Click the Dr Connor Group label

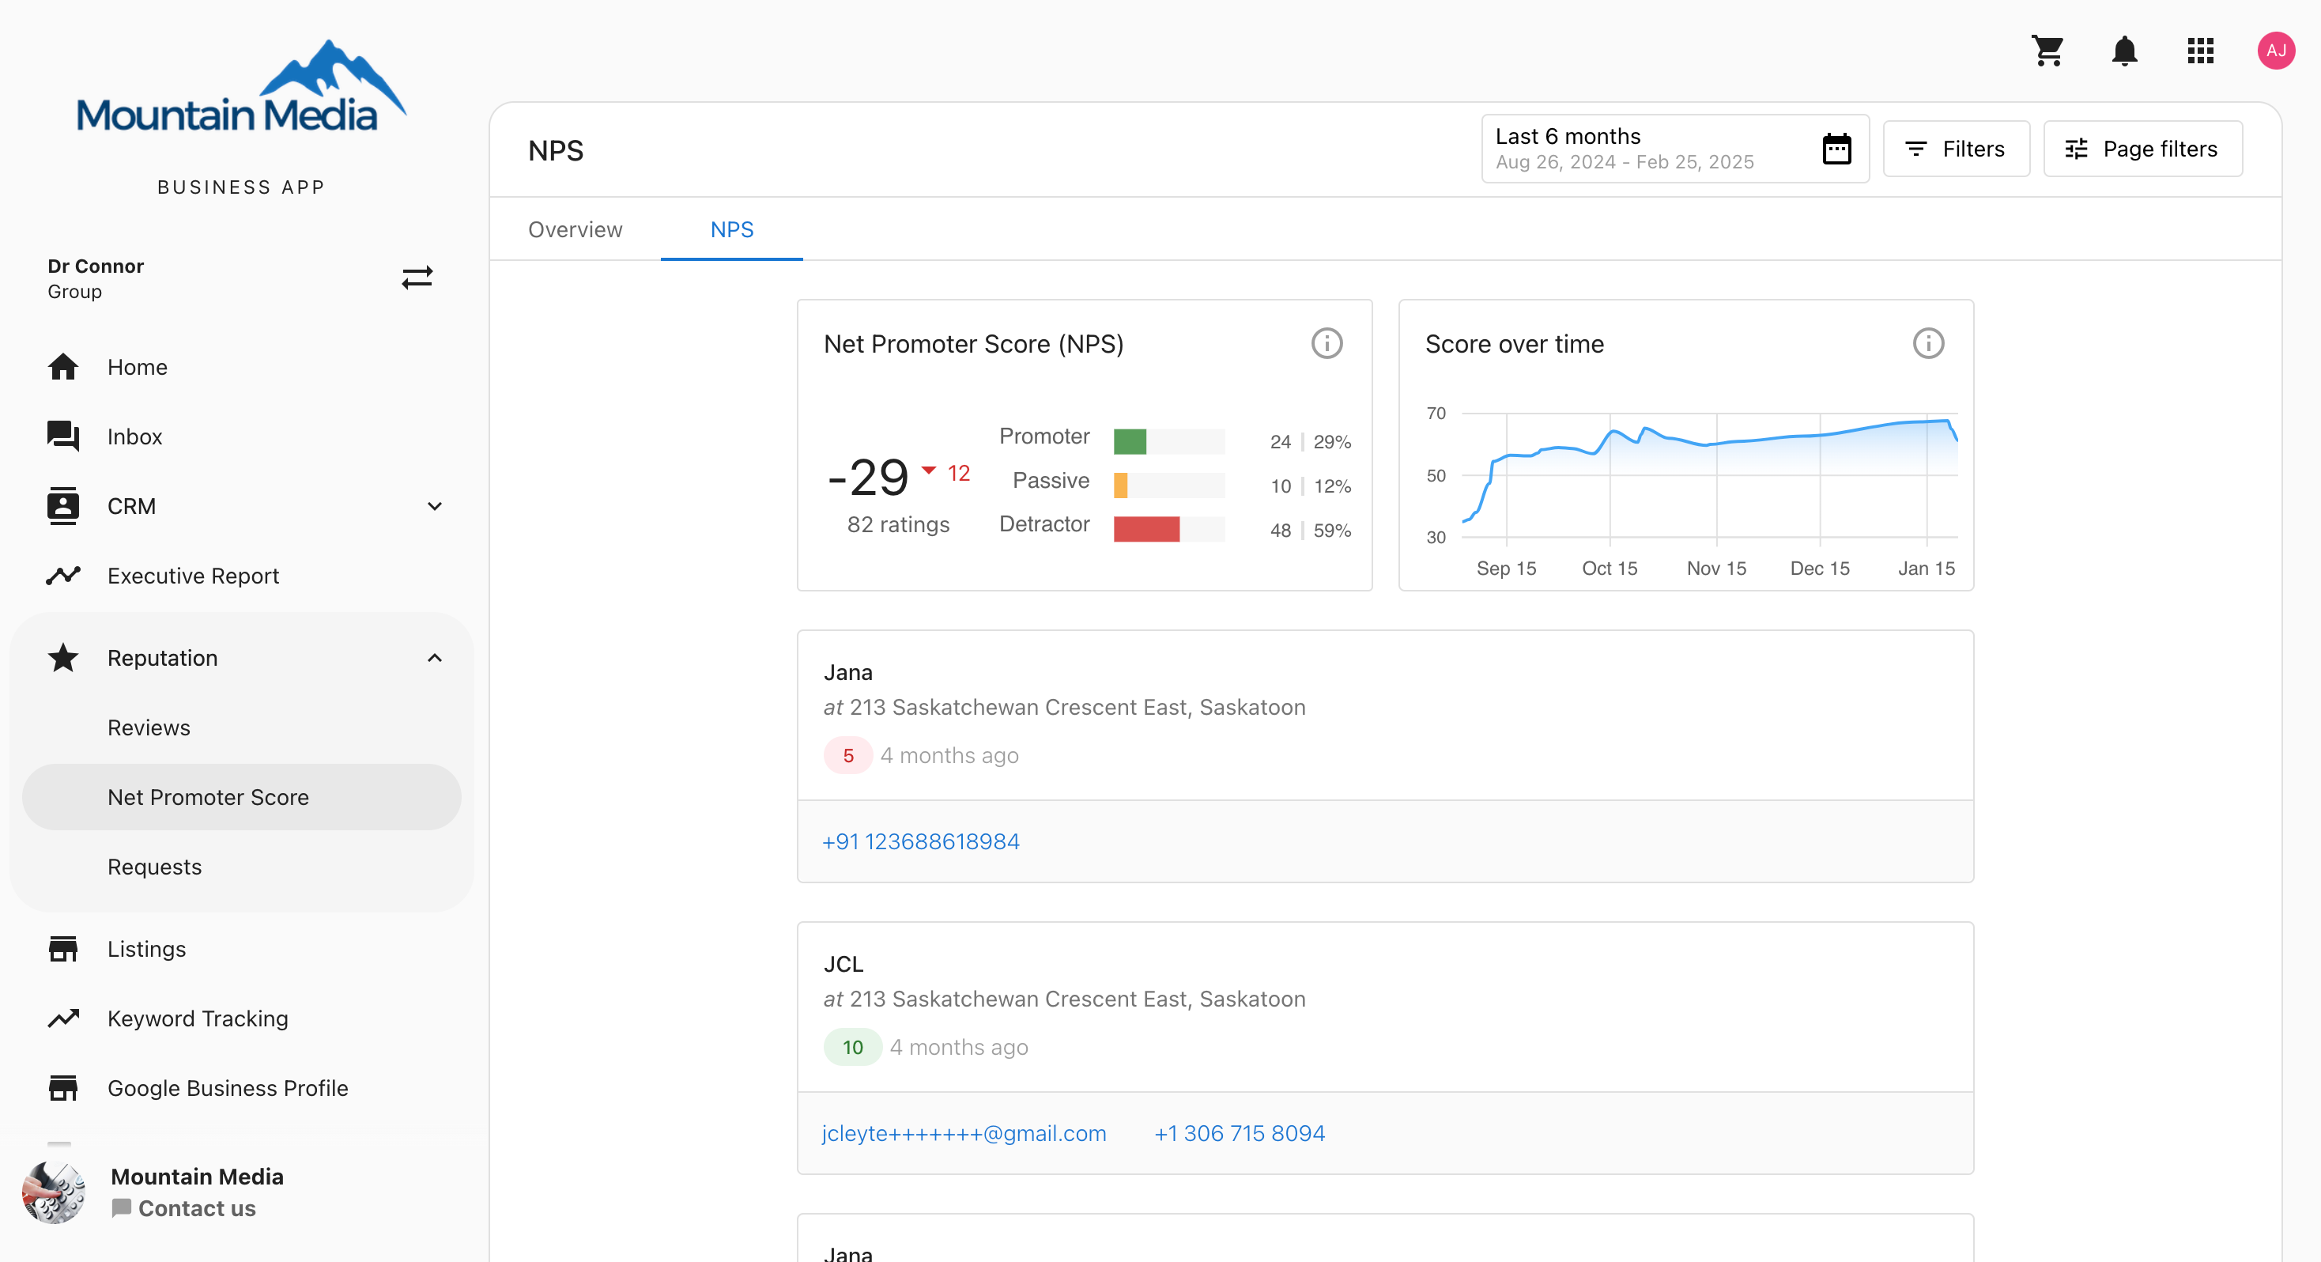click(96, 278)
